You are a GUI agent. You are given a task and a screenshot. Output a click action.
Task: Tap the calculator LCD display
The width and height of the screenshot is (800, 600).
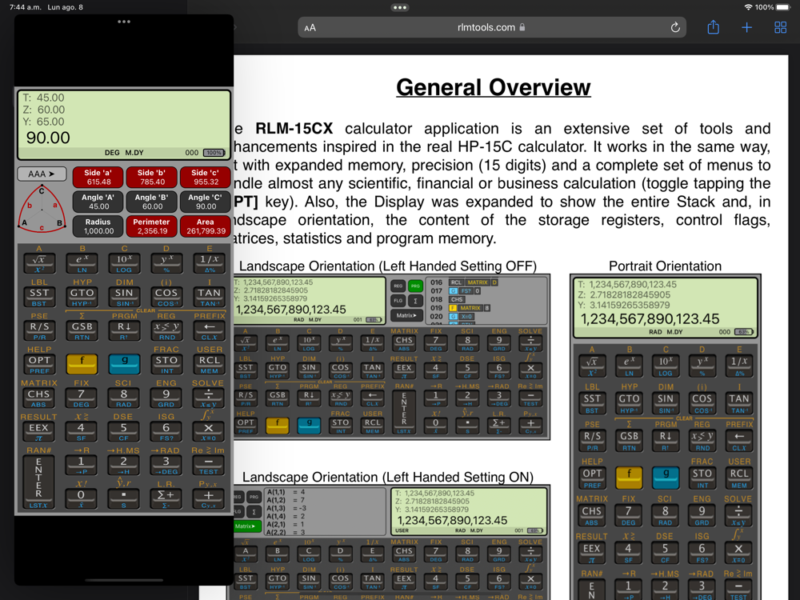pos(124,125)
